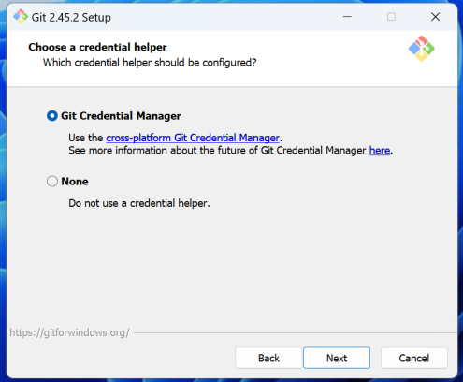Click "Do not use a credential helper." description
Viewport: 463px width, 382px height.
(x=139, y=203)
